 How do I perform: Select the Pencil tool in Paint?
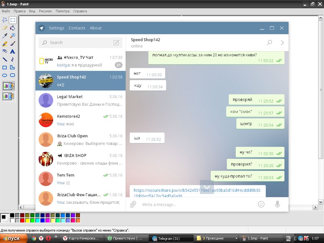(x=4, y=44)
